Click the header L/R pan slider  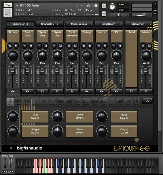118,15
